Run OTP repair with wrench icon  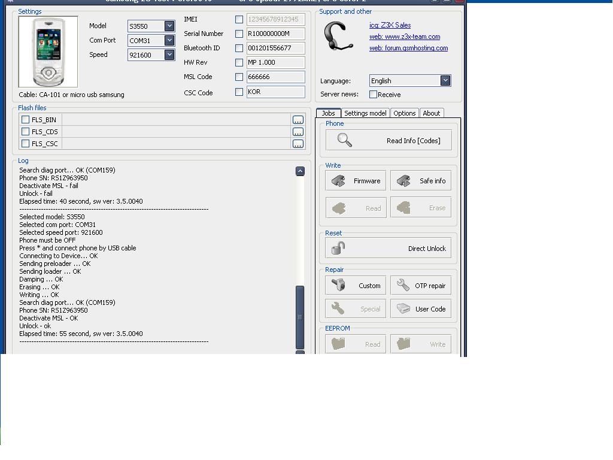pyautogui.click(x=420, y=286)
